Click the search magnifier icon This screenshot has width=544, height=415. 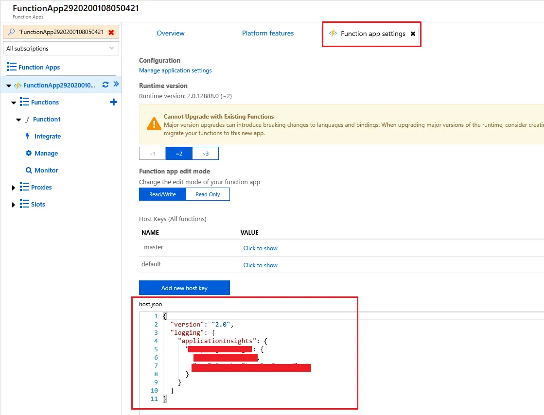[x=11, y=32]
